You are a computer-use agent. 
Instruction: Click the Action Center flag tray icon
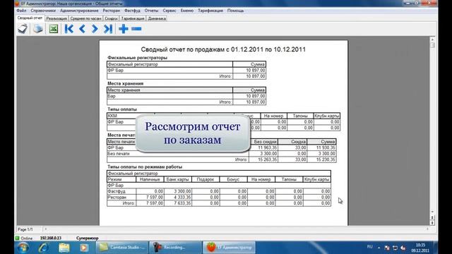[x=387, y=248]
